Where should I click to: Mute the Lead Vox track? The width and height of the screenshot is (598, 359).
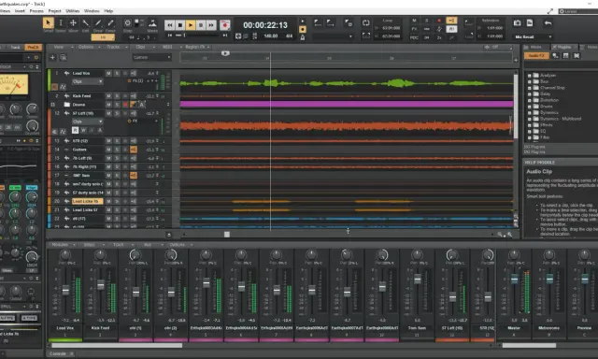(x=108, y=73)
